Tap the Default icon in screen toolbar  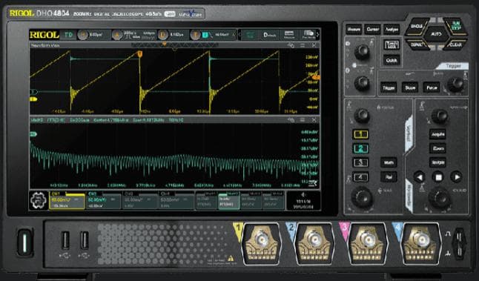tap(269, 35)
